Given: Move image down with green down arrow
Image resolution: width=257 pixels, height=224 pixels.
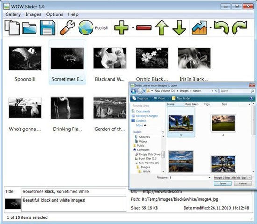Looking at the screenshot, I should pyautogui.click(x=179, y=28).
